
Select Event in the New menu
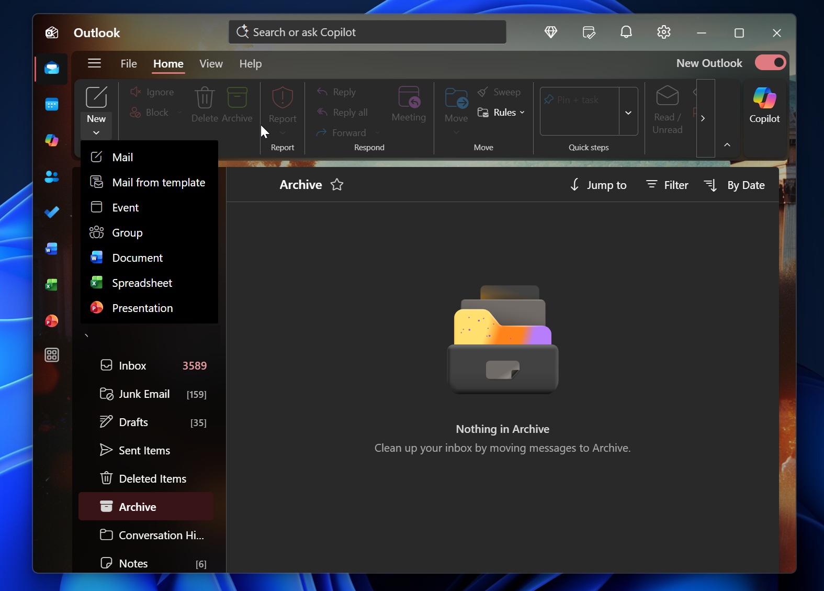point(149,207)
